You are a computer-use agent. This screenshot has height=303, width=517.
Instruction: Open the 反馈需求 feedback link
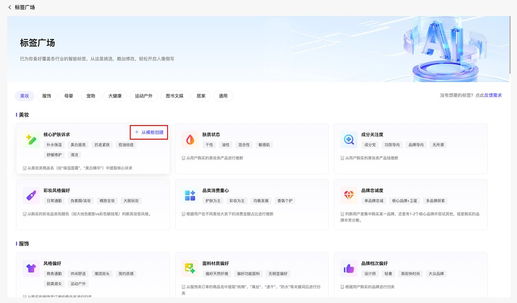pos(493,95)
